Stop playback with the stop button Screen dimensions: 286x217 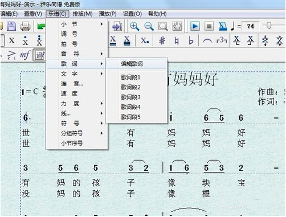click(x=209, y=26)
